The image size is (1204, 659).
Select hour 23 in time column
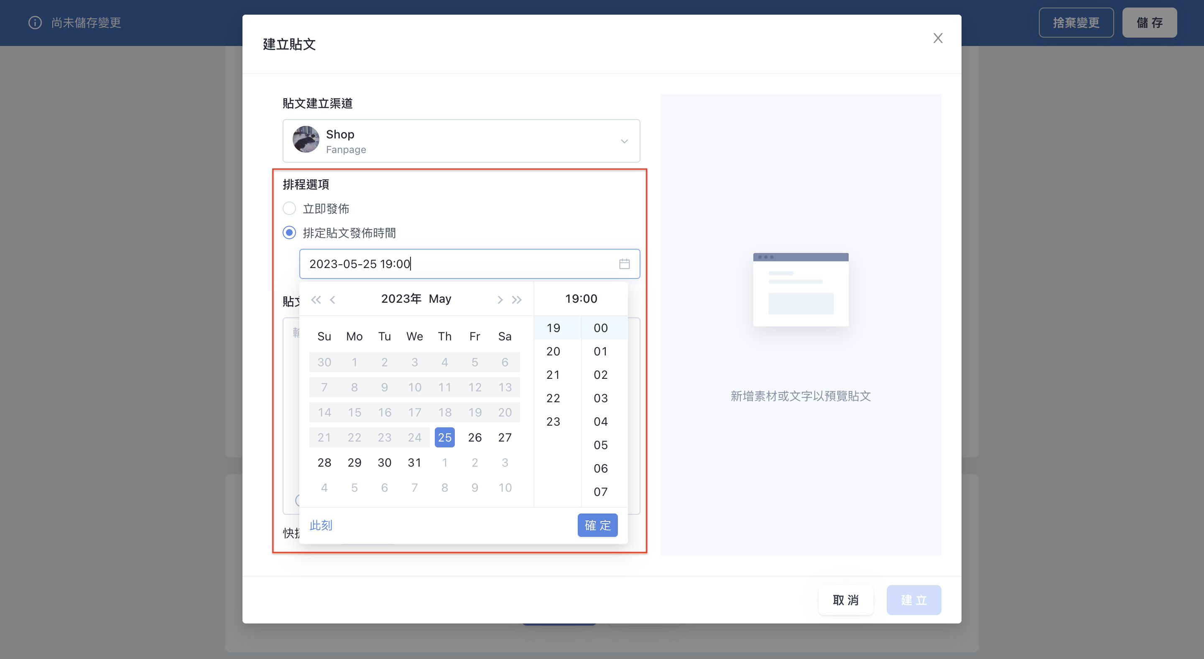point(557,421)
